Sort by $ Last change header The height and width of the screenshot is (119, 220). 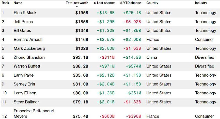[x=105, y=3]
